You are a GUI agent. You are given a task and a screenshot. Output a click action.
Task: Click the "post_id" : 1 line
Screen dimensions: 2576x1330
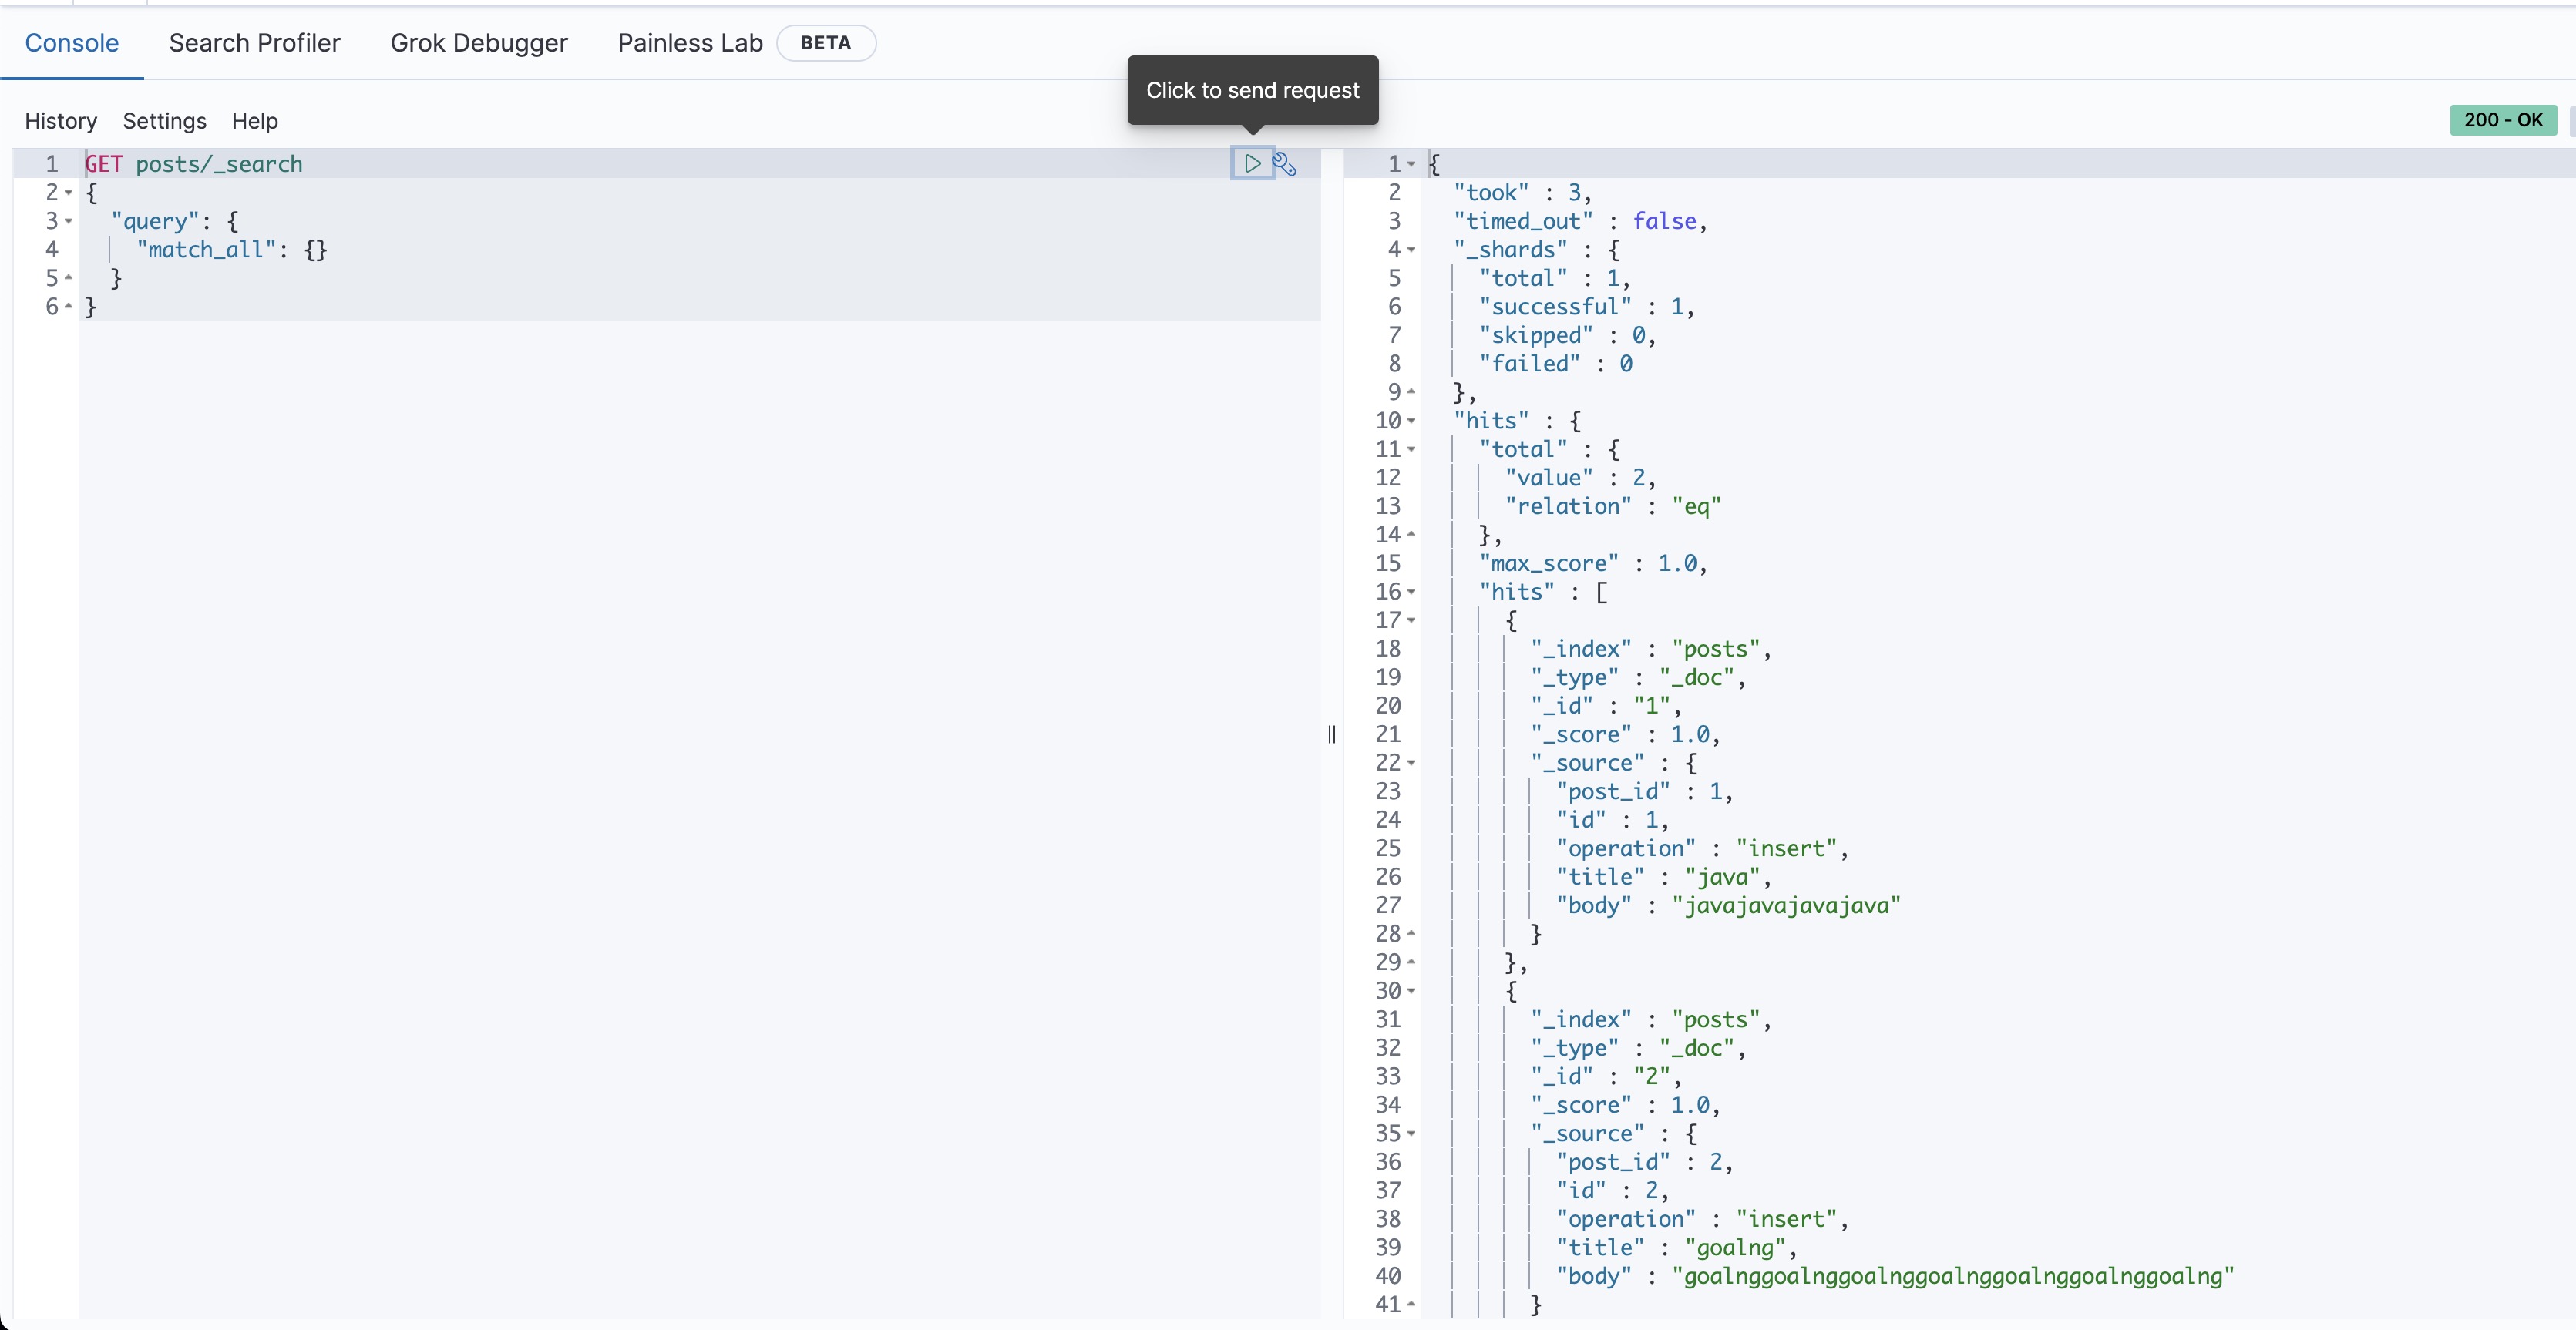(1645, 791)
